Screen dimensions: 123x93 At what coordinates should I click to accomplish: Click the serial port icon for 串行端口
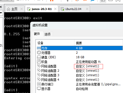click(x=39, y=84)
